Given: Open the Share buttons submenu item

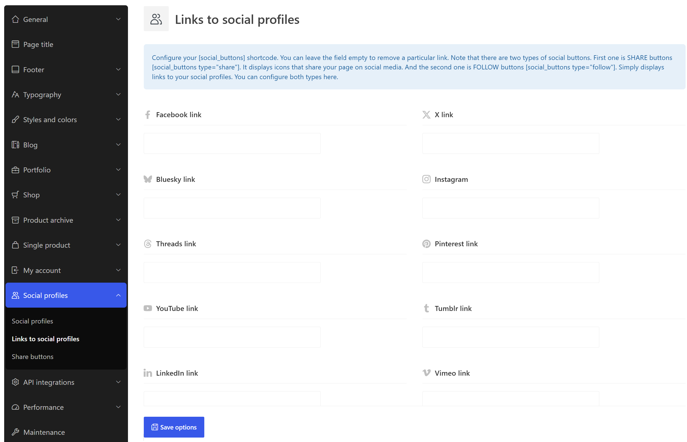Looking at the screenshot, I should (x=32, y=357).
